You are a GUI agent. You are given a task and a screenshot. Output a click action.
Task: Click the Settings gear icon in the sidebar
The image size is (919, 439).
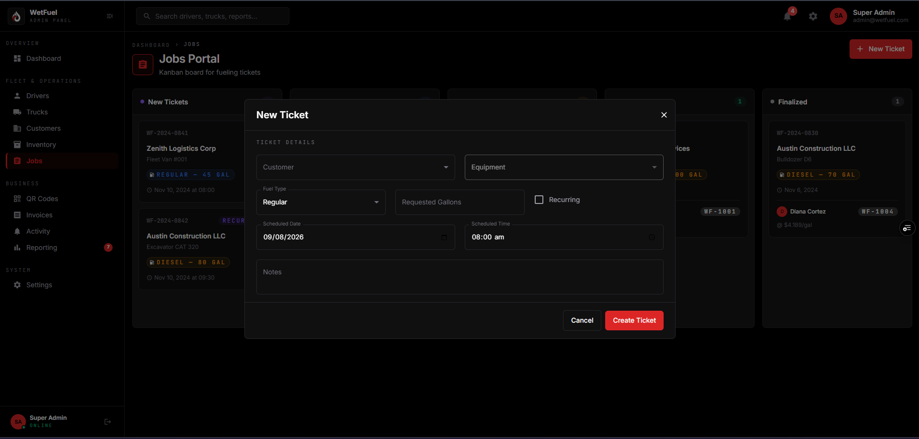pyautogui.click(x=17, y=285)
